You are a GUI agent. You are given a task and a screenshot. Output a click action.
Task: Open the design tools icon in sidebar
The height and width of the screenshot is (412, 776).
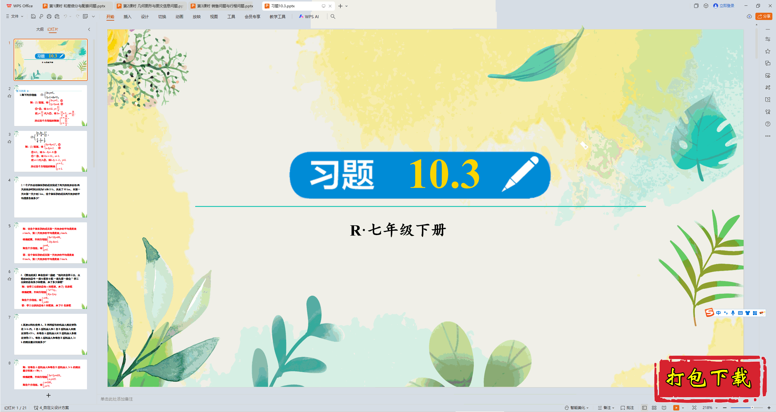point(768,88)
